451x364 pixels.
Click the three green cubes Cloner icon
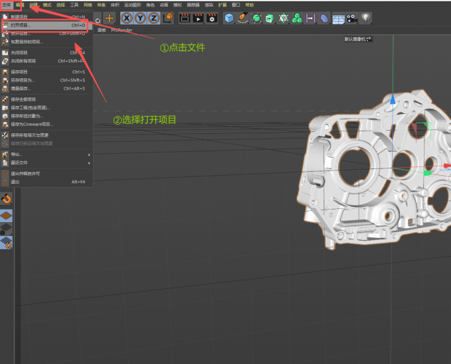tap(297, 19)
